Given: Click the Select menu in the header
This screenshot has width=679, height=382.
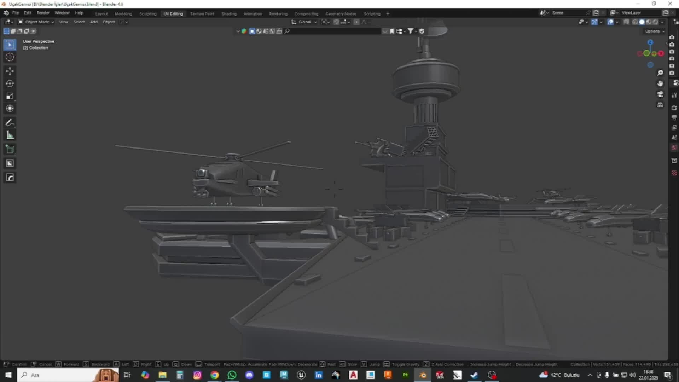Looking at the screenshot, I should click(79, 22).
